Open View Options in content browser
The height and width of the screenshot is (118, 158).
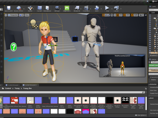coord(141,115)
